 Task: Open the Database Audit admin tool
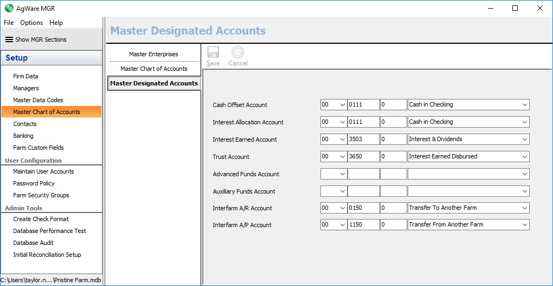37,243
